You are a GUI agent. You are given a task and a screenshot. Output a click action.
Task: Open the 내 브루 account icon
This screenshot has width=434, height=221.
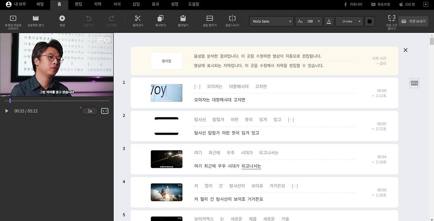(x=9, y=4)
